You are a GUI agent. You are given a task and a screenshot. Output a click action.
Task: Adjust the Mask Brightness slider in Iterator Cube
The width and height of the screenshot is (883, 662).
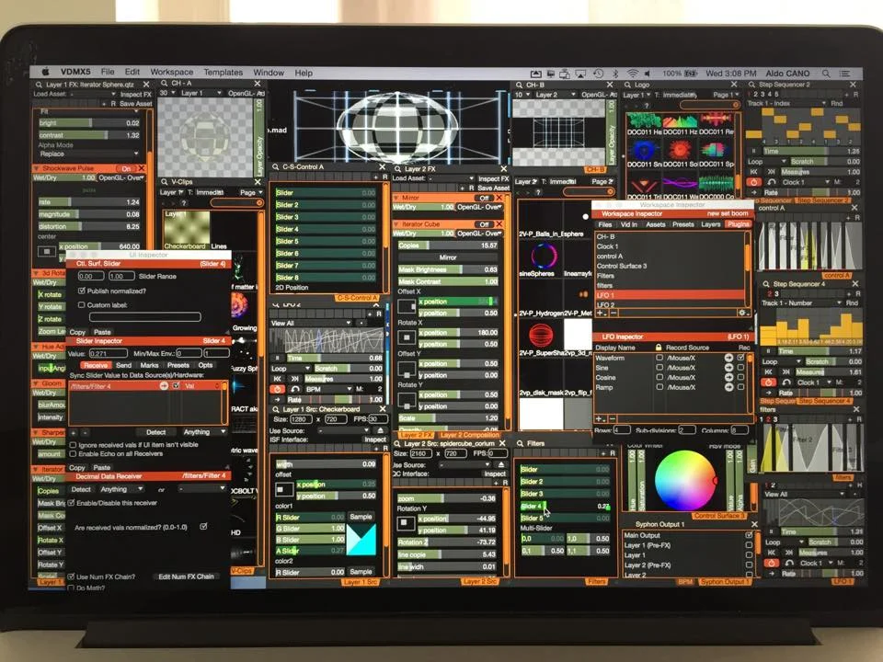[448, 269]
